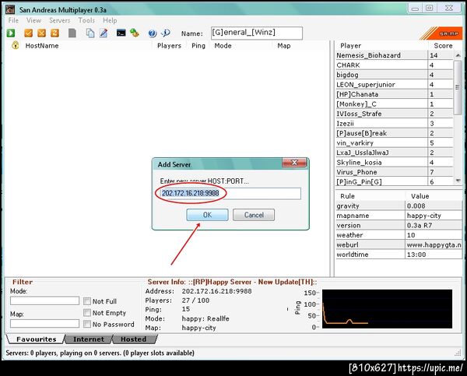Open the View menu
The width and height of the screenshot is (467, 376).
click(x=33, y=20)
